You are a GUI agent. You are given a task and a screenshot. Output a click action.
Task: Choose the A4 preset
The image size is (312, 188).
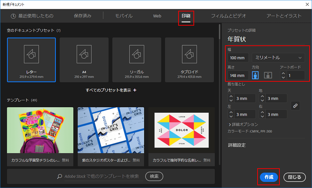point(84,60)
